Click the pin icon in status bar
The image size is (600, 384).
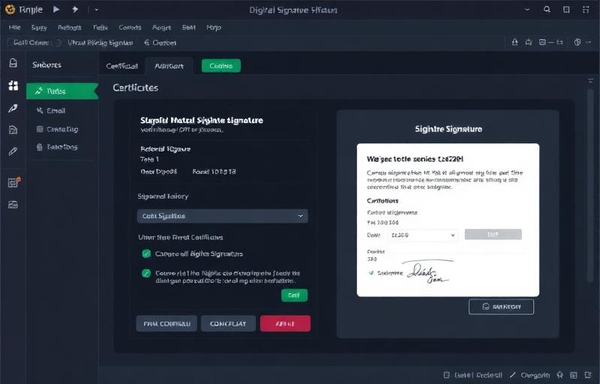(560, 375)
